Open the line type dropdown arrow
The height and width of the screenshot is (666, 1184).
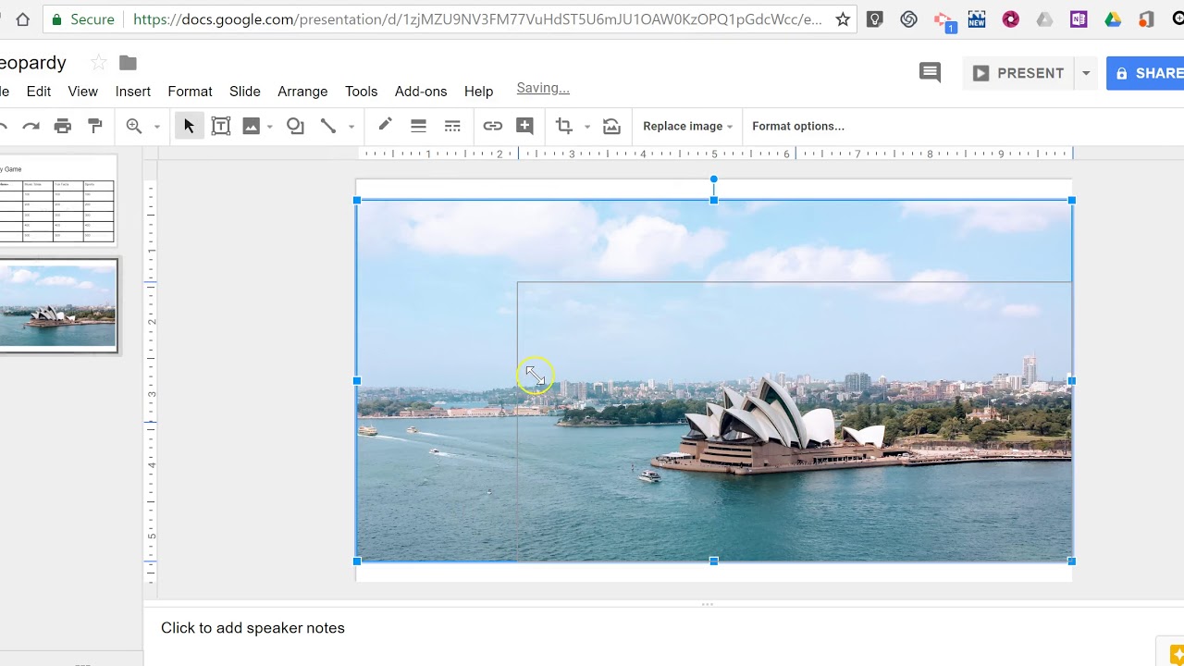point(351,127)
